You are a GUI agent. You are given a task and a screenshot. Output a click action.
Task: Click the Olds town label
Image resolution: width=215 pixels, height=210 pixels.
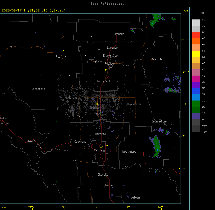pos(97,98)
